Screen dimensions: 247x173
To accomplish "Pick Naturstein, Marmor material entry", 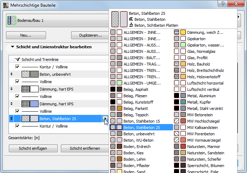I will click(205, 147).
